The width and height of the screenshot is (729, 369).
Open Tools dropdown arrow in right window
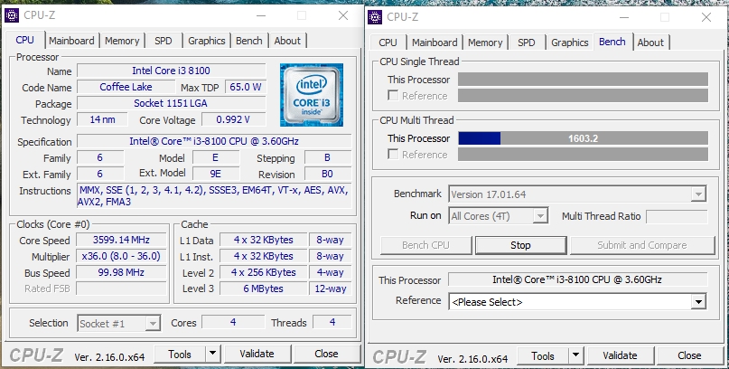click(x=575, y=356)
